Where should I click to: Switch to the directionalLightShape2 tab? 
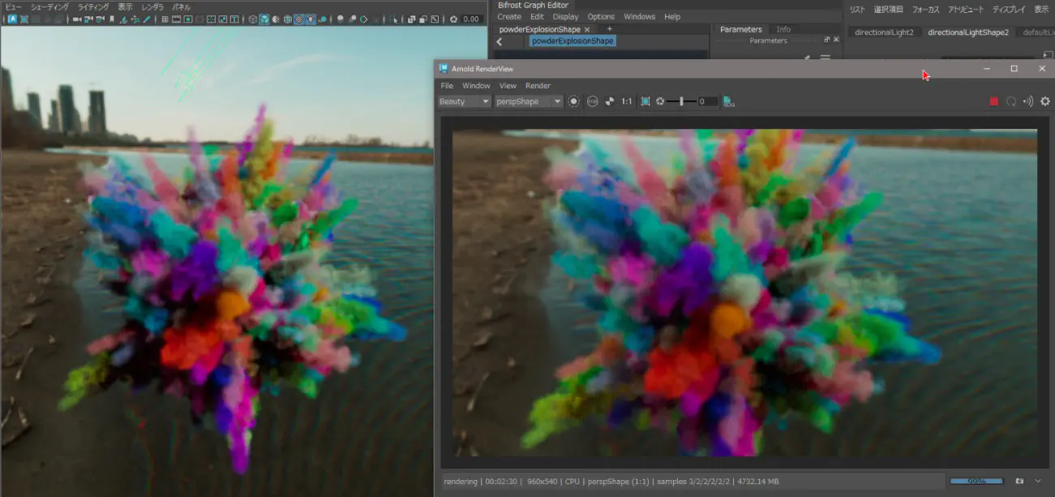pos(968,32)
